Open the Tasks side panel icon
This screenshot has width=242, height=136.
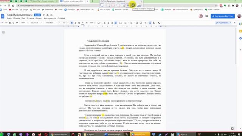(240, 38)
